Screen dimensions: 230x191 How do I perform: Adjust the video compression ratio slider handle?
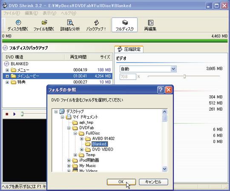coord(184,76)
